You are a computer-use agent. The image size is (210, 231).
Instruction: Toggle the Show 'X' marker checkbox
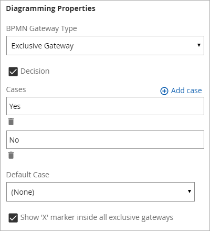point(13,218)
